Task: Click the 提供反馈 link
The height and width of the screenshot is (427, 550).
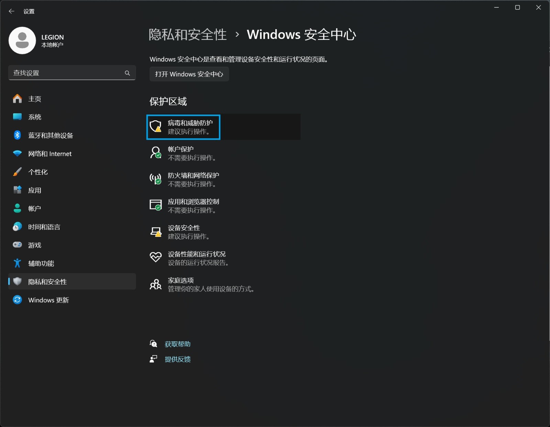Action: (x=178, y=359)
